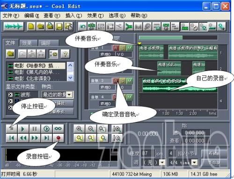Screen dimensions: 234x179
Task: Open a file with the file panel's yellow folder
Action: [x=10, y=54]
